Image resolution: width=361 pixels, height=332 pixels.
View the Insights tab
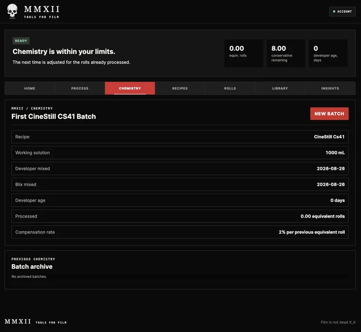[x=330, y=89]
